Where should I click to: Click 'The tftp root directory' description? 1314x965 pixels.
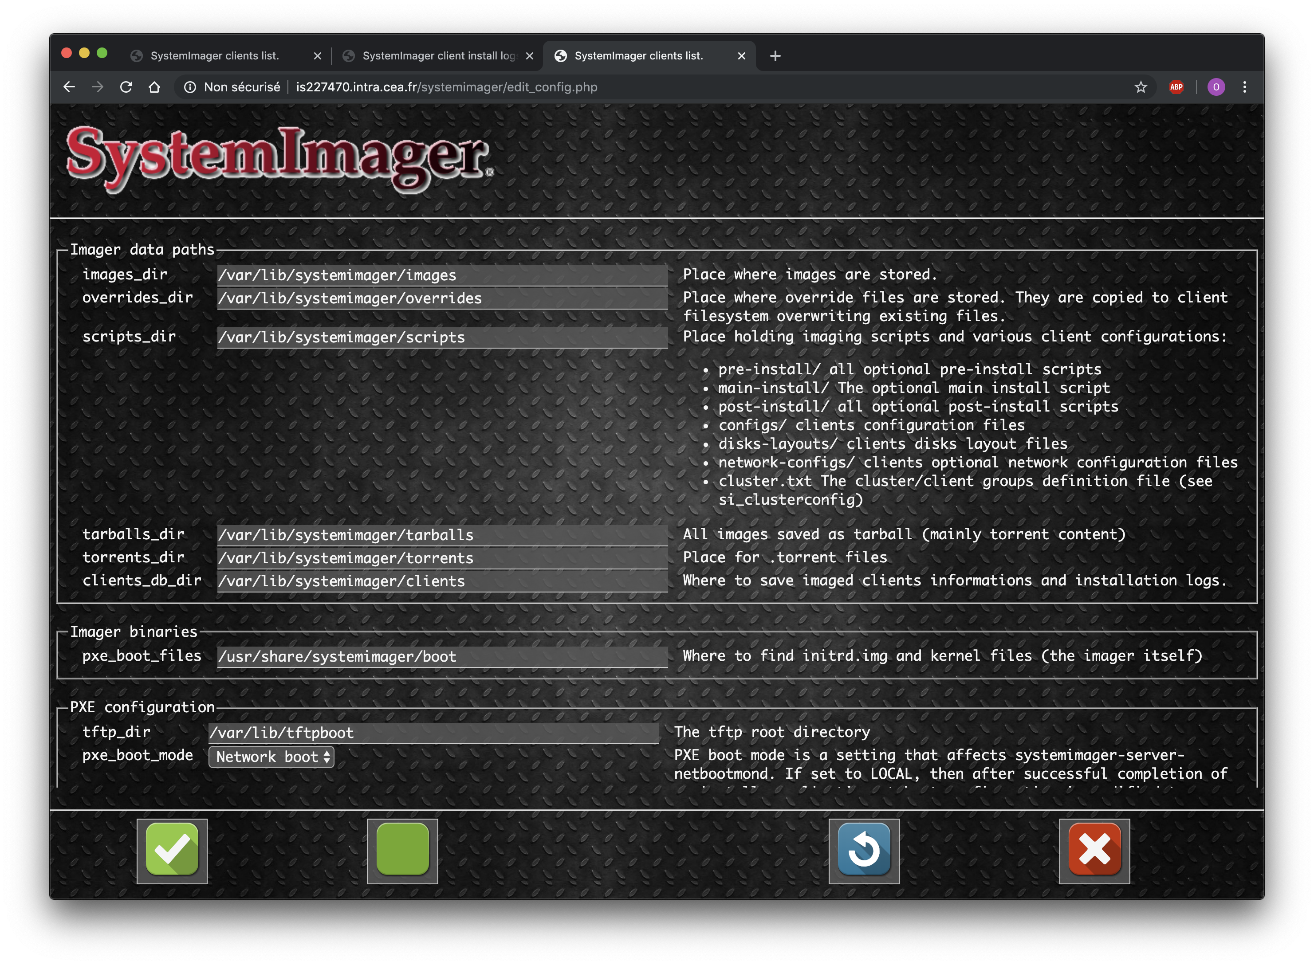(772, 732)
